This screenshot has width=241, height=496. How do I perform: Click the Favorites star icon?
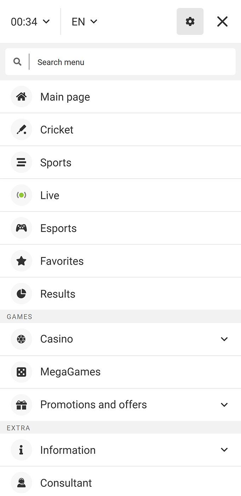coord(21,261)
